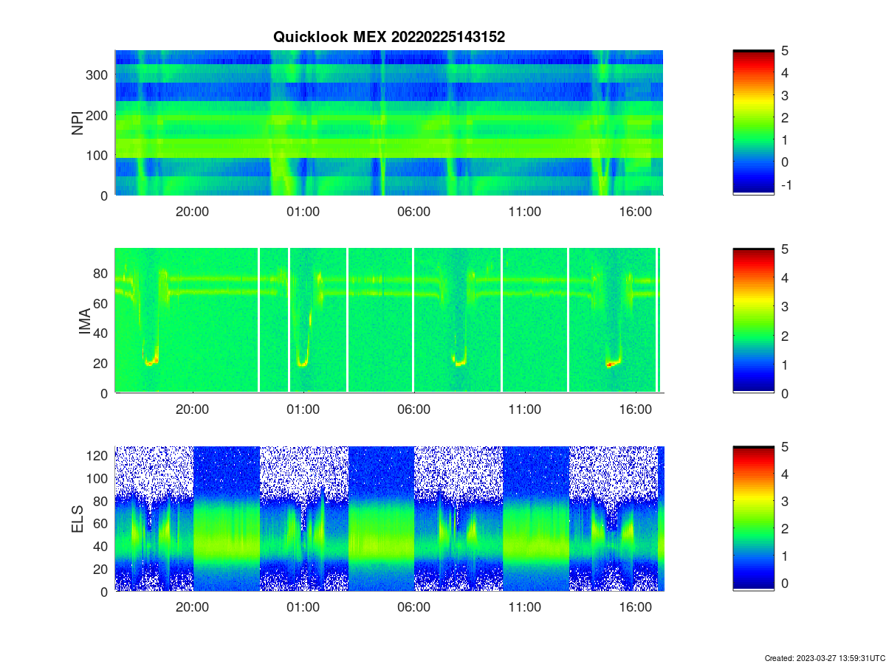The height and width of the screenshot is (664, 886).
Task: Click the 11:00 time label under ELS plot
Action: tap(524, 607)
